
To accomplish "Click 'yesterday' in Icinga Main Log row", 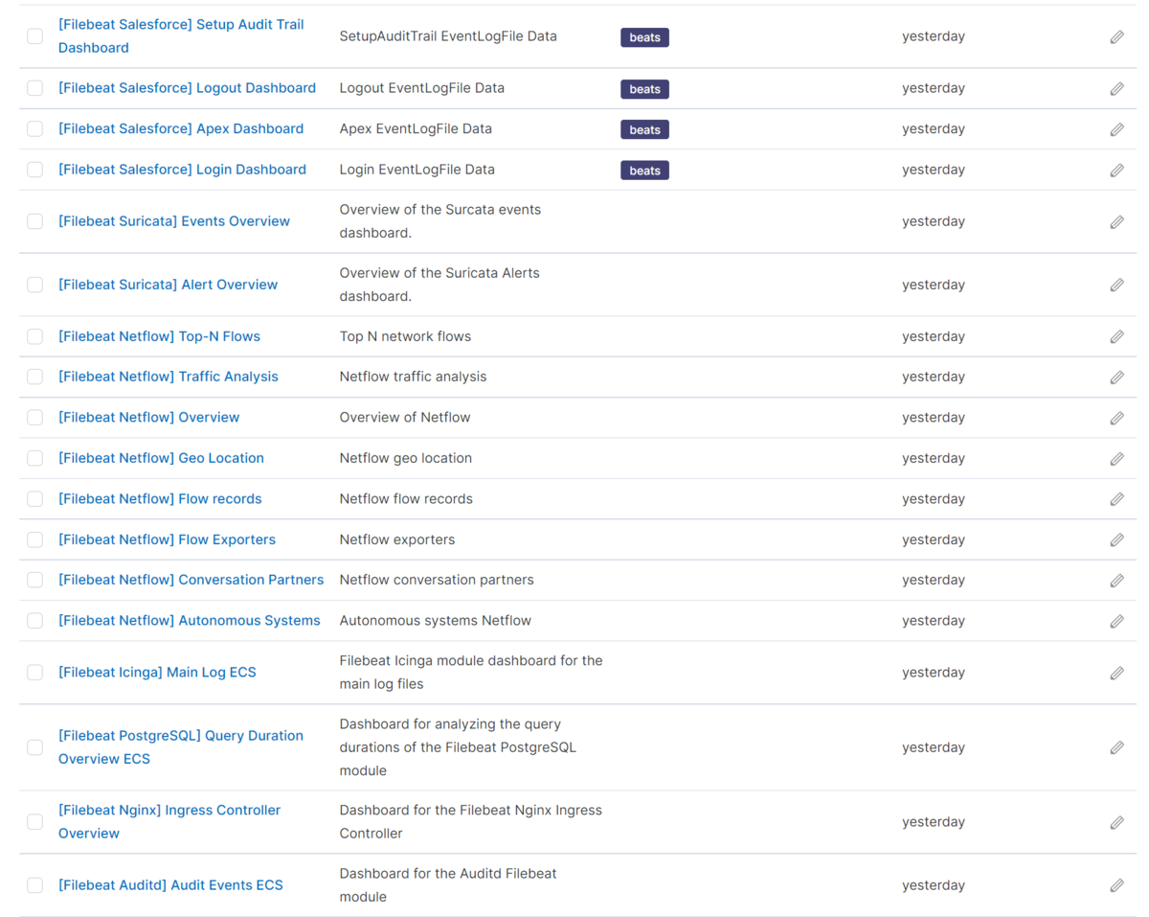I will [934, 673].
